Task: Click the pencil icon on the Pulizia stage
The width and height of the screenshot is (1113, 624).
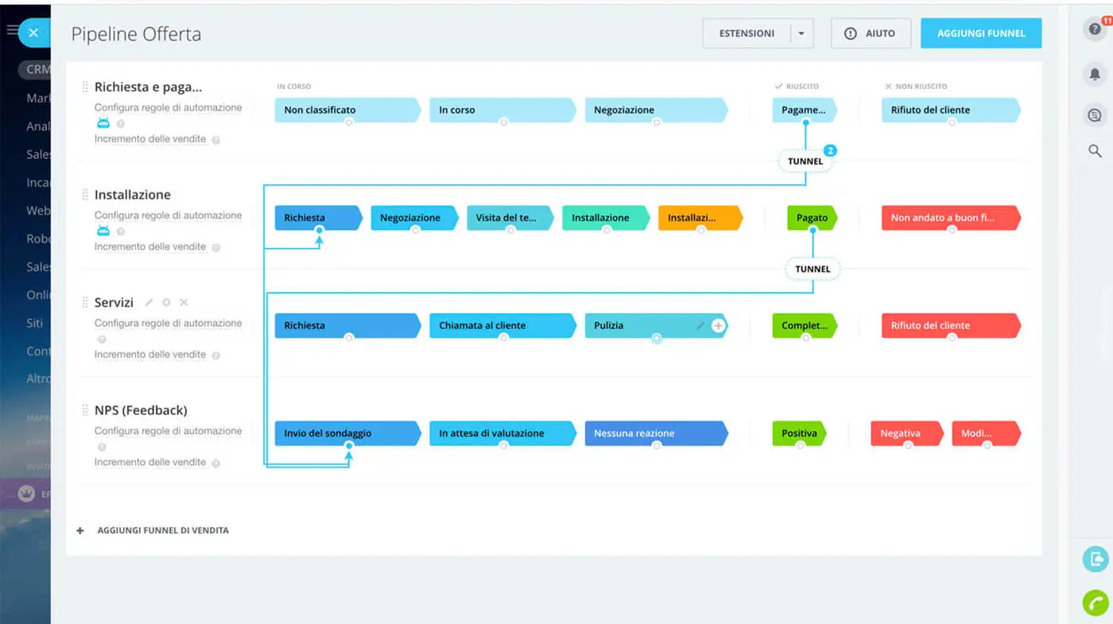Action: [700, 325]
